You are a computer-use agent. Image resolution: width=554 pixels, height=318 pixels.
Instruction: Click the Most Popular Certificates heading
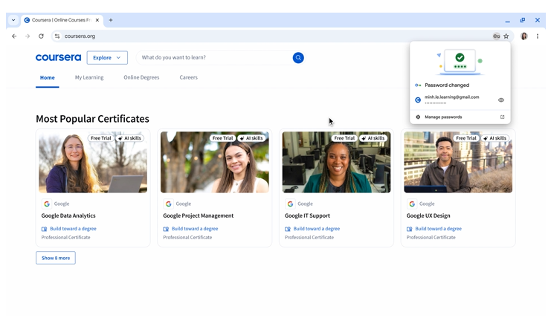tap(92, 119)
